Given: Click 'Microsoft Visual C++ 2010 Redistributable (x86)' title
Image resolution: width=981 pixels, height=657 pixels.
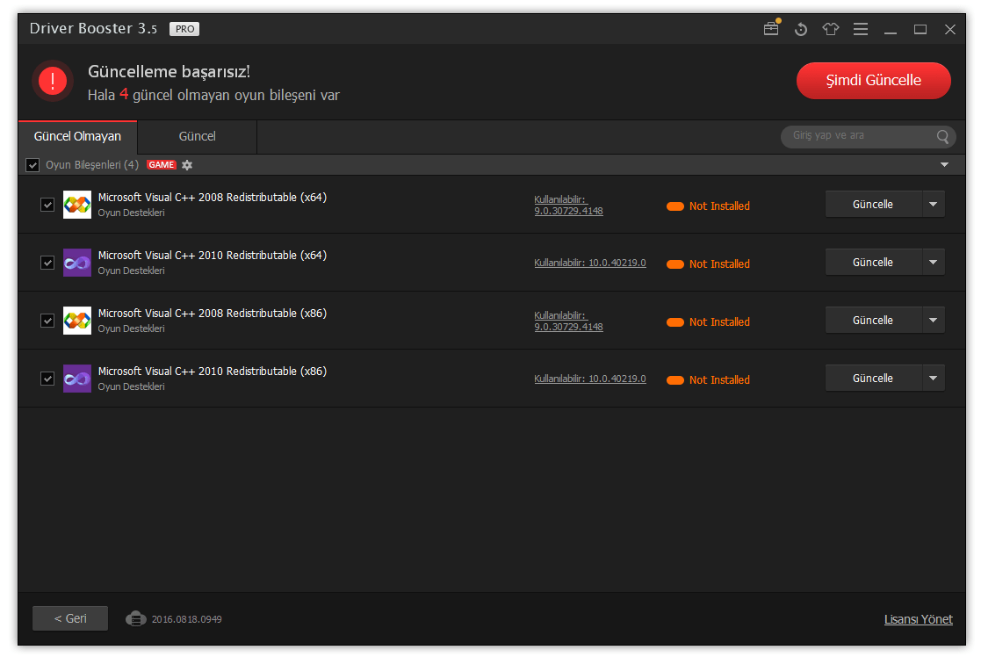Looking at the screenshot, I should [212, 371].
